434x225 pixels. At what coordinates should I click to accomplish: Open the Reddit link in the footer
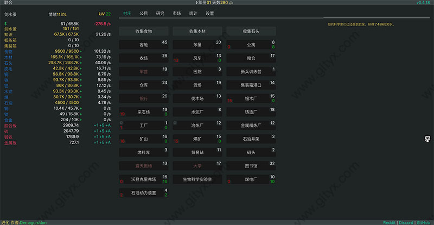tap(388, 222)
